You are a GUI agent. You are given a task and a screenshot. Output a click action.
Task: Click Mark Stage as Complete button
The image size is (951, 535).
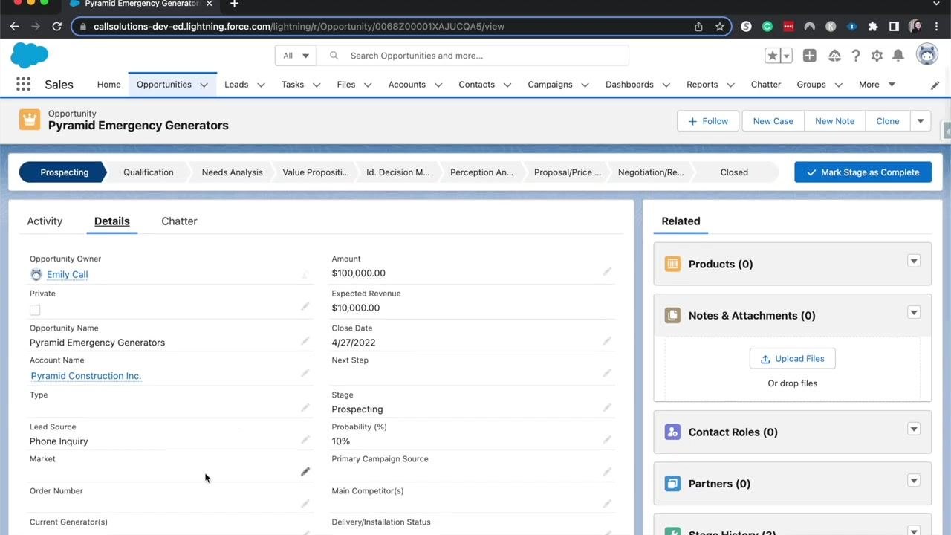tap(863, 172)
